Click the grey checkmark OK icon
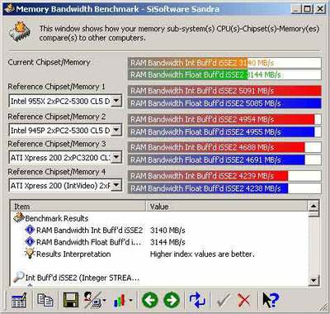 [224, 301]
